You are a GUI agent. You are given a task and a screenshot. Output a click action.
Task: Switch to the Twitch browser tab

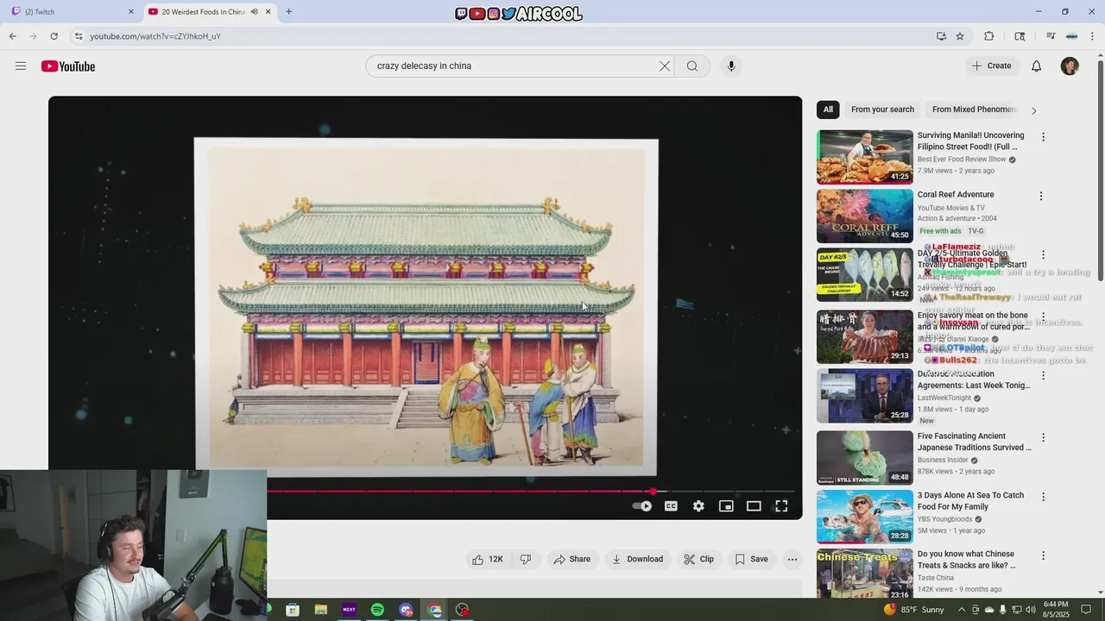[x=71, y=11]
